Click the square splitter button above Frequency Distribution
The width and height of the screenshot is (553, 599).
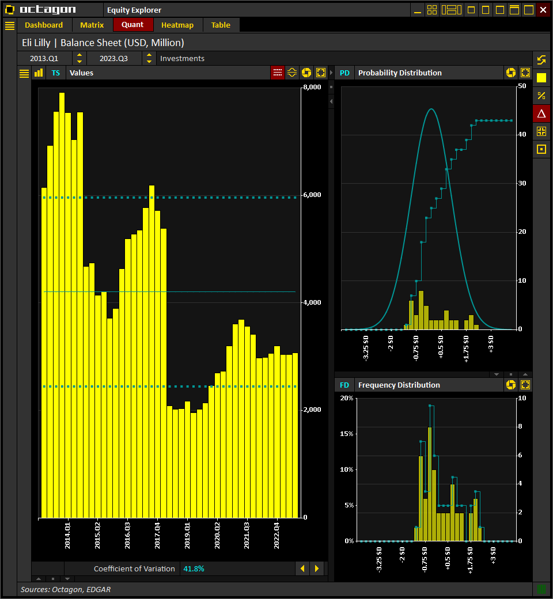click(511, 374)
